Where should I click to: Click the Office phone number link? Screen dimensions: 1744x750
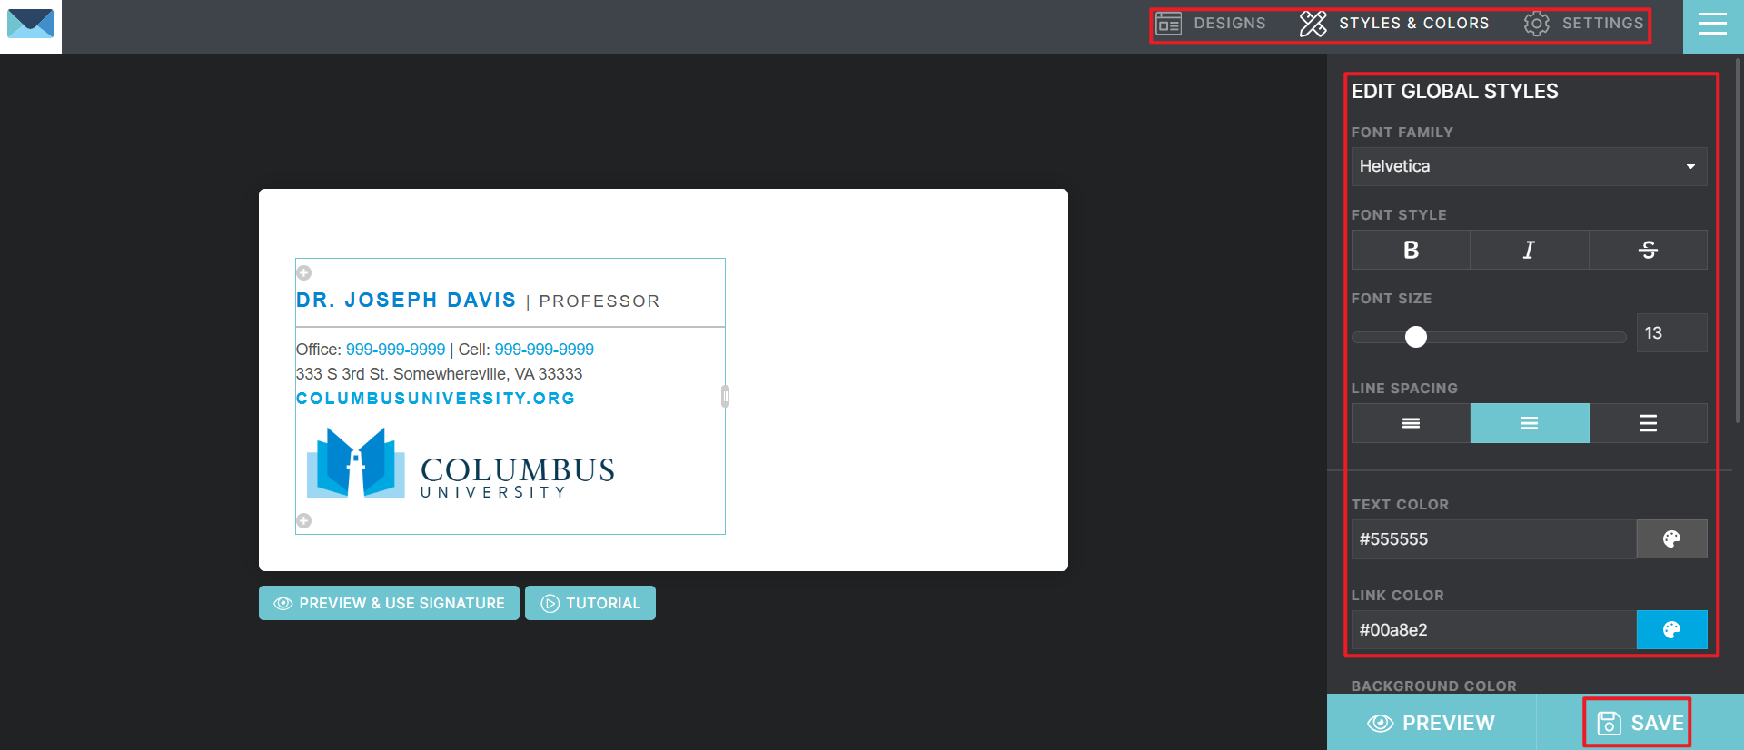tap(395, 350)
